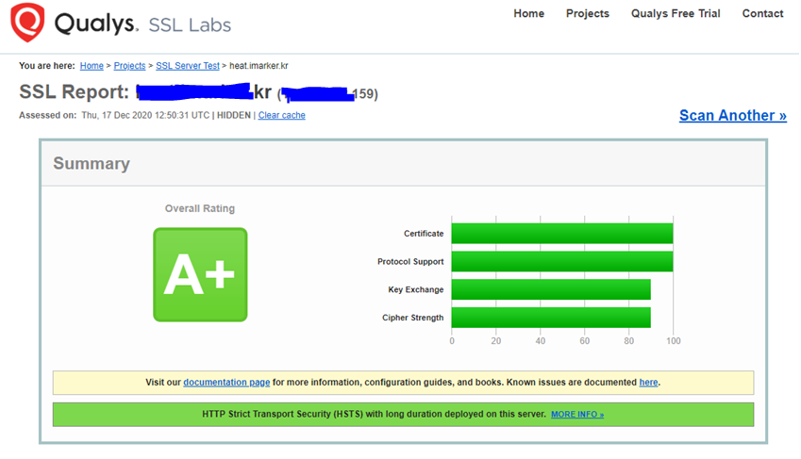Click the HSTS deployed notice text
The height and width of the screenshot is (459, 801).
(x=374, y=414)
